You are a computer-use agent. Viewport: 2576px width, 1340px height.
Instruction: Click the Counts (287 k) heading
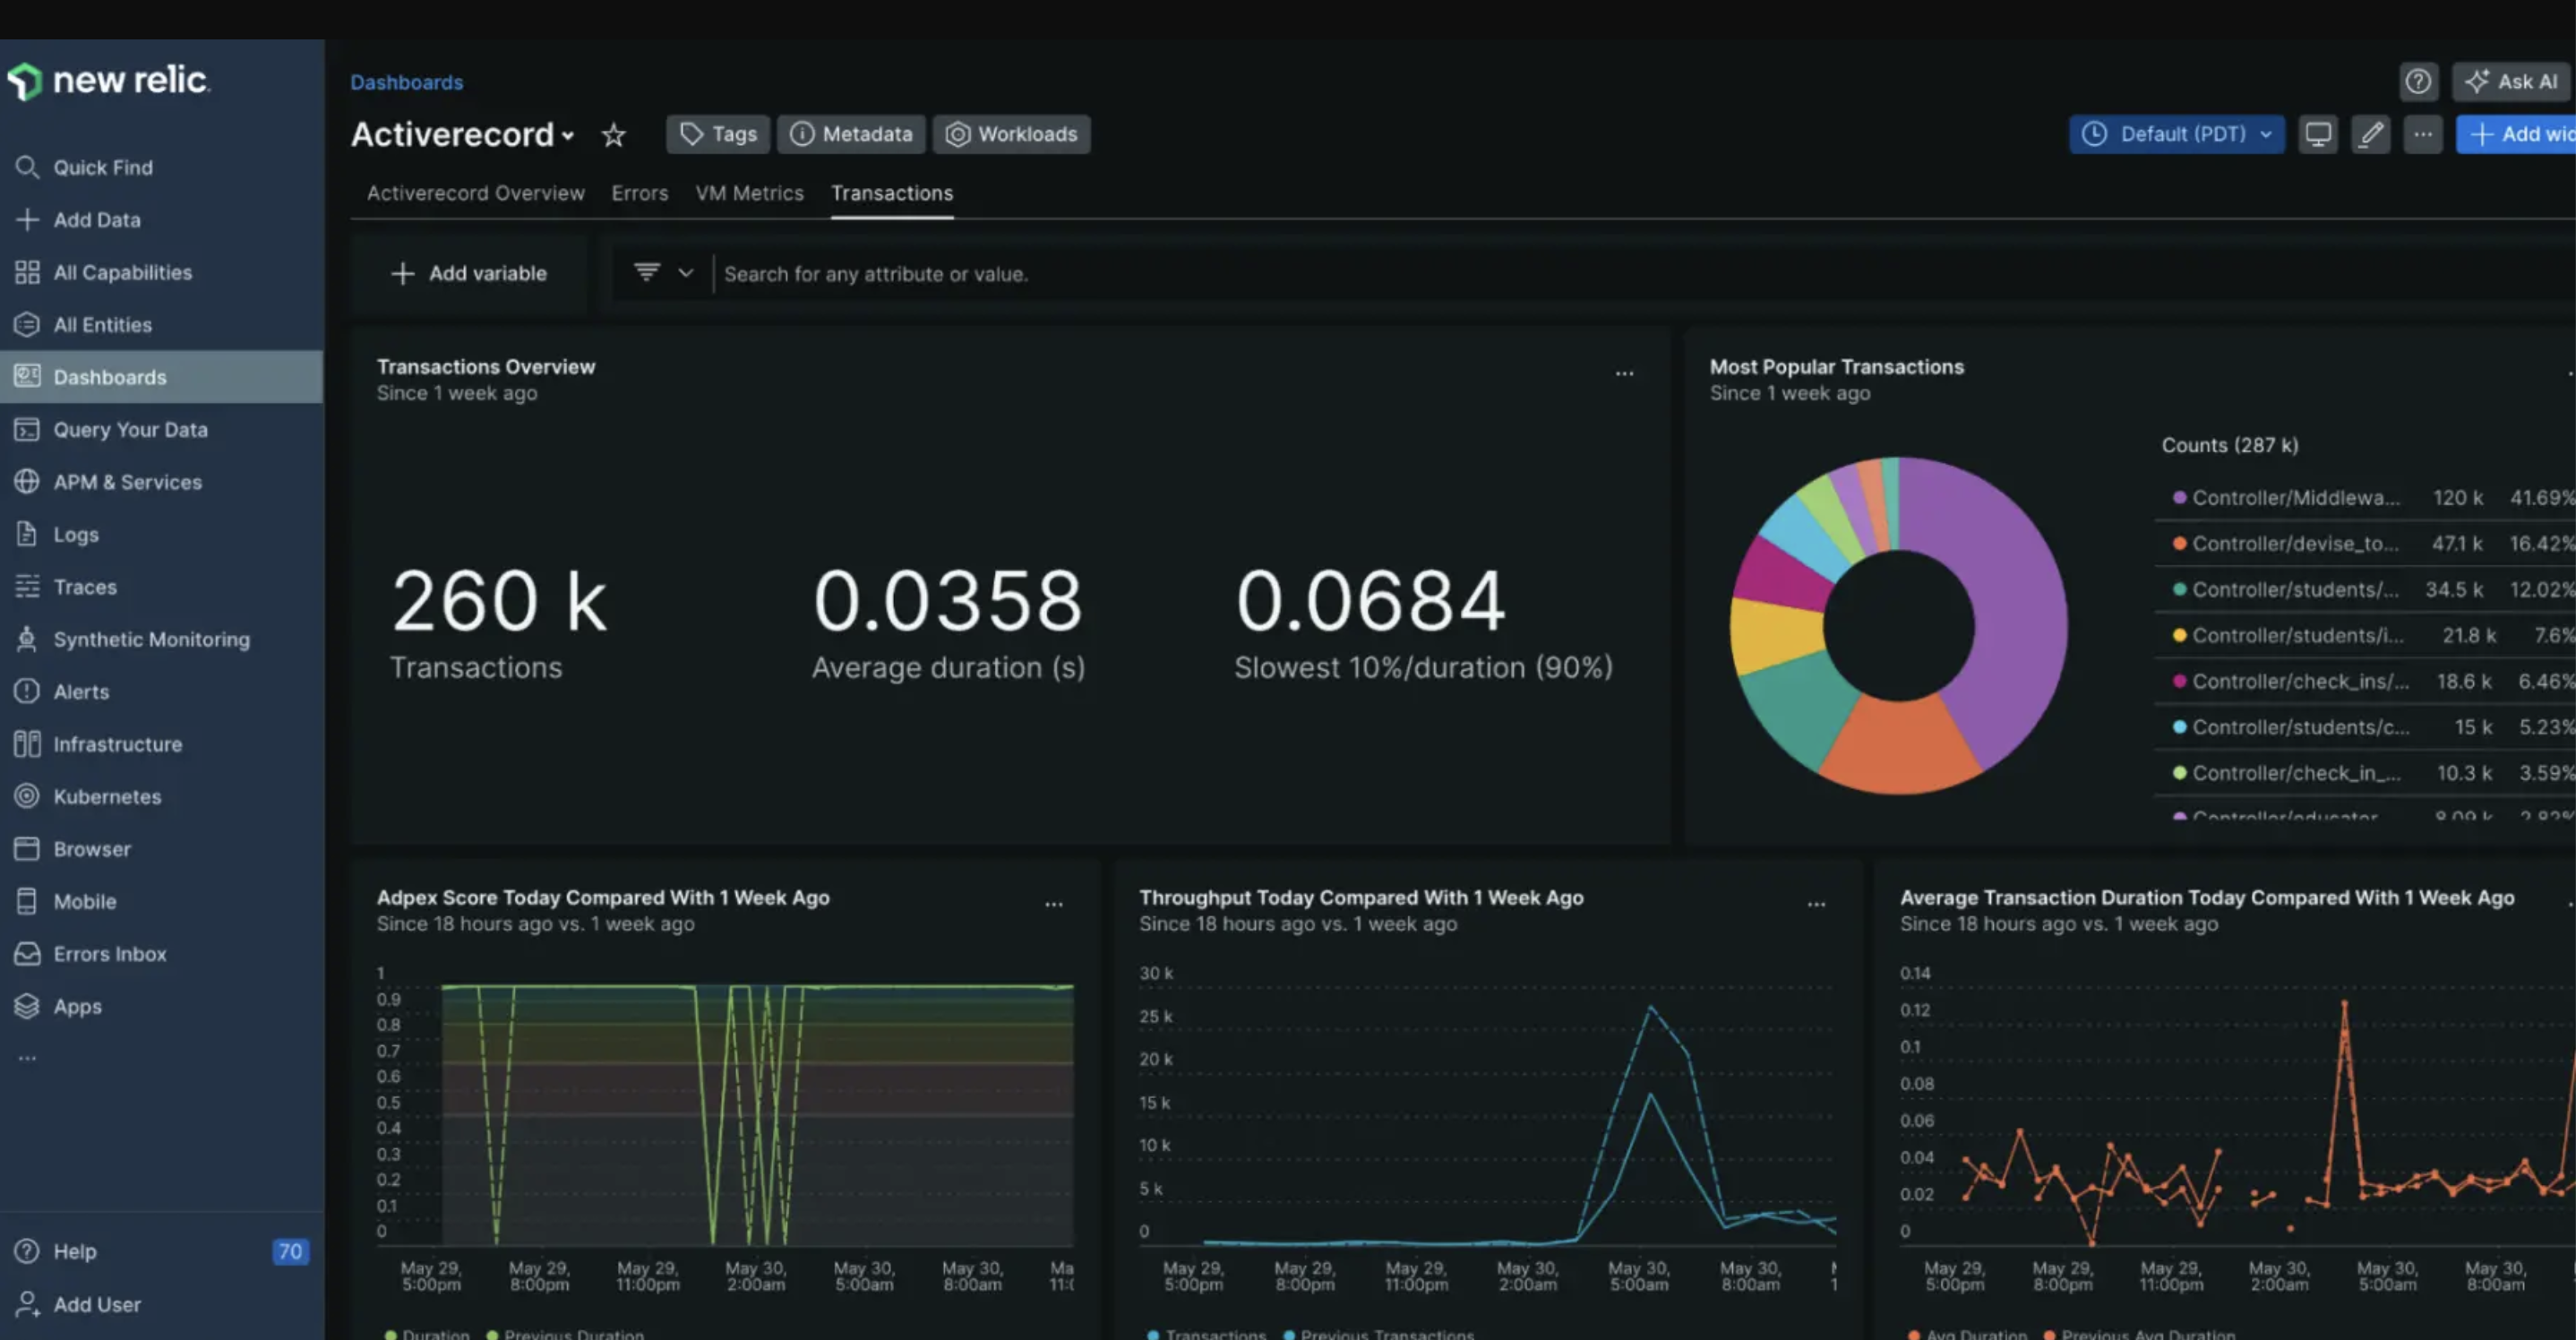click(x=2230, y=445)
